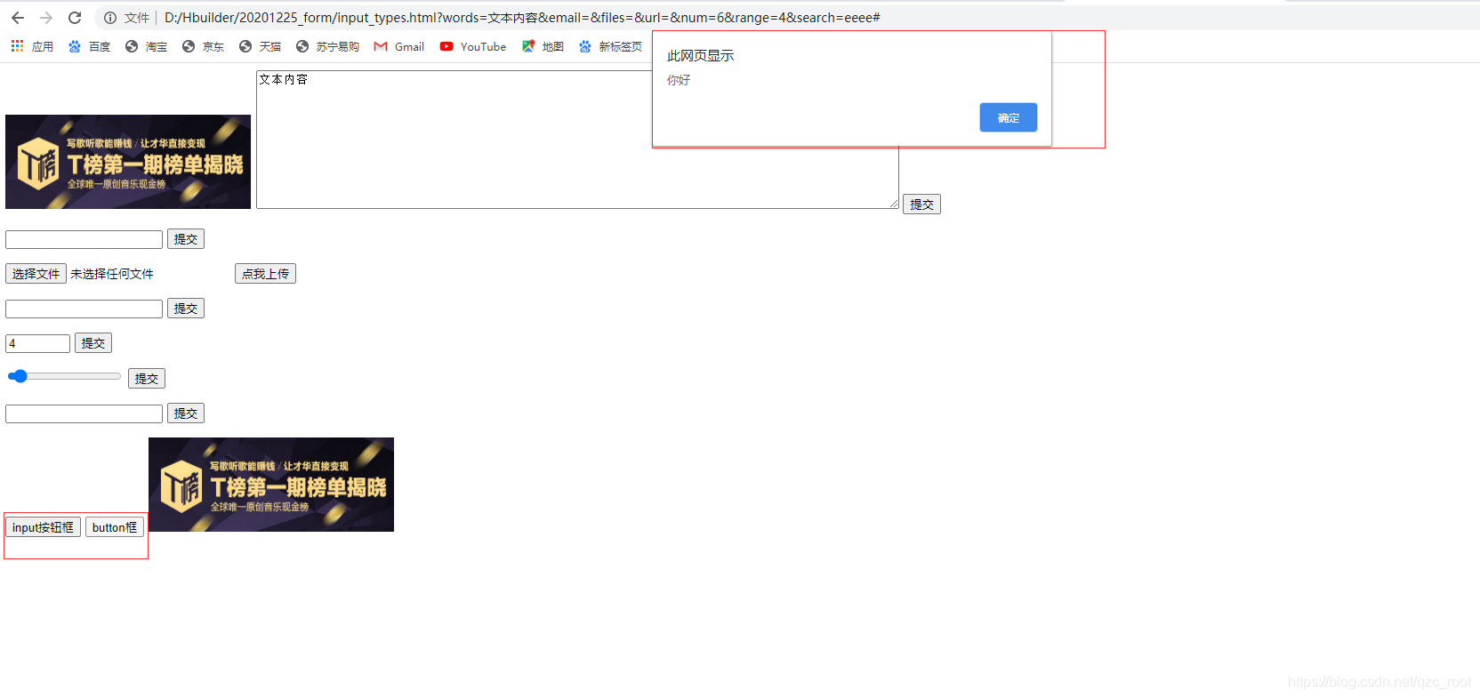Click the 你好 alert message text
The image size is (1480, 698).
coord(679,80)
